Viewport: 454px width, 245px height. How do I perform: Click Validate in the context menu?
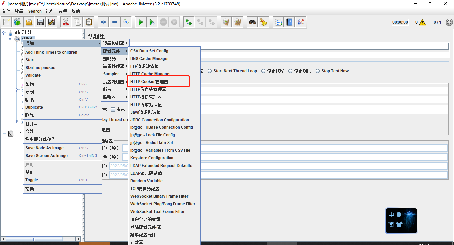click(x=62, y=75)
